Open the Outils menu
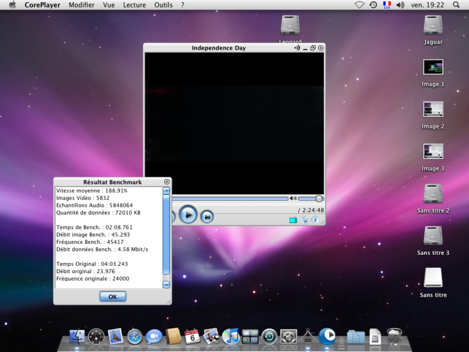 tap(163, 5)
